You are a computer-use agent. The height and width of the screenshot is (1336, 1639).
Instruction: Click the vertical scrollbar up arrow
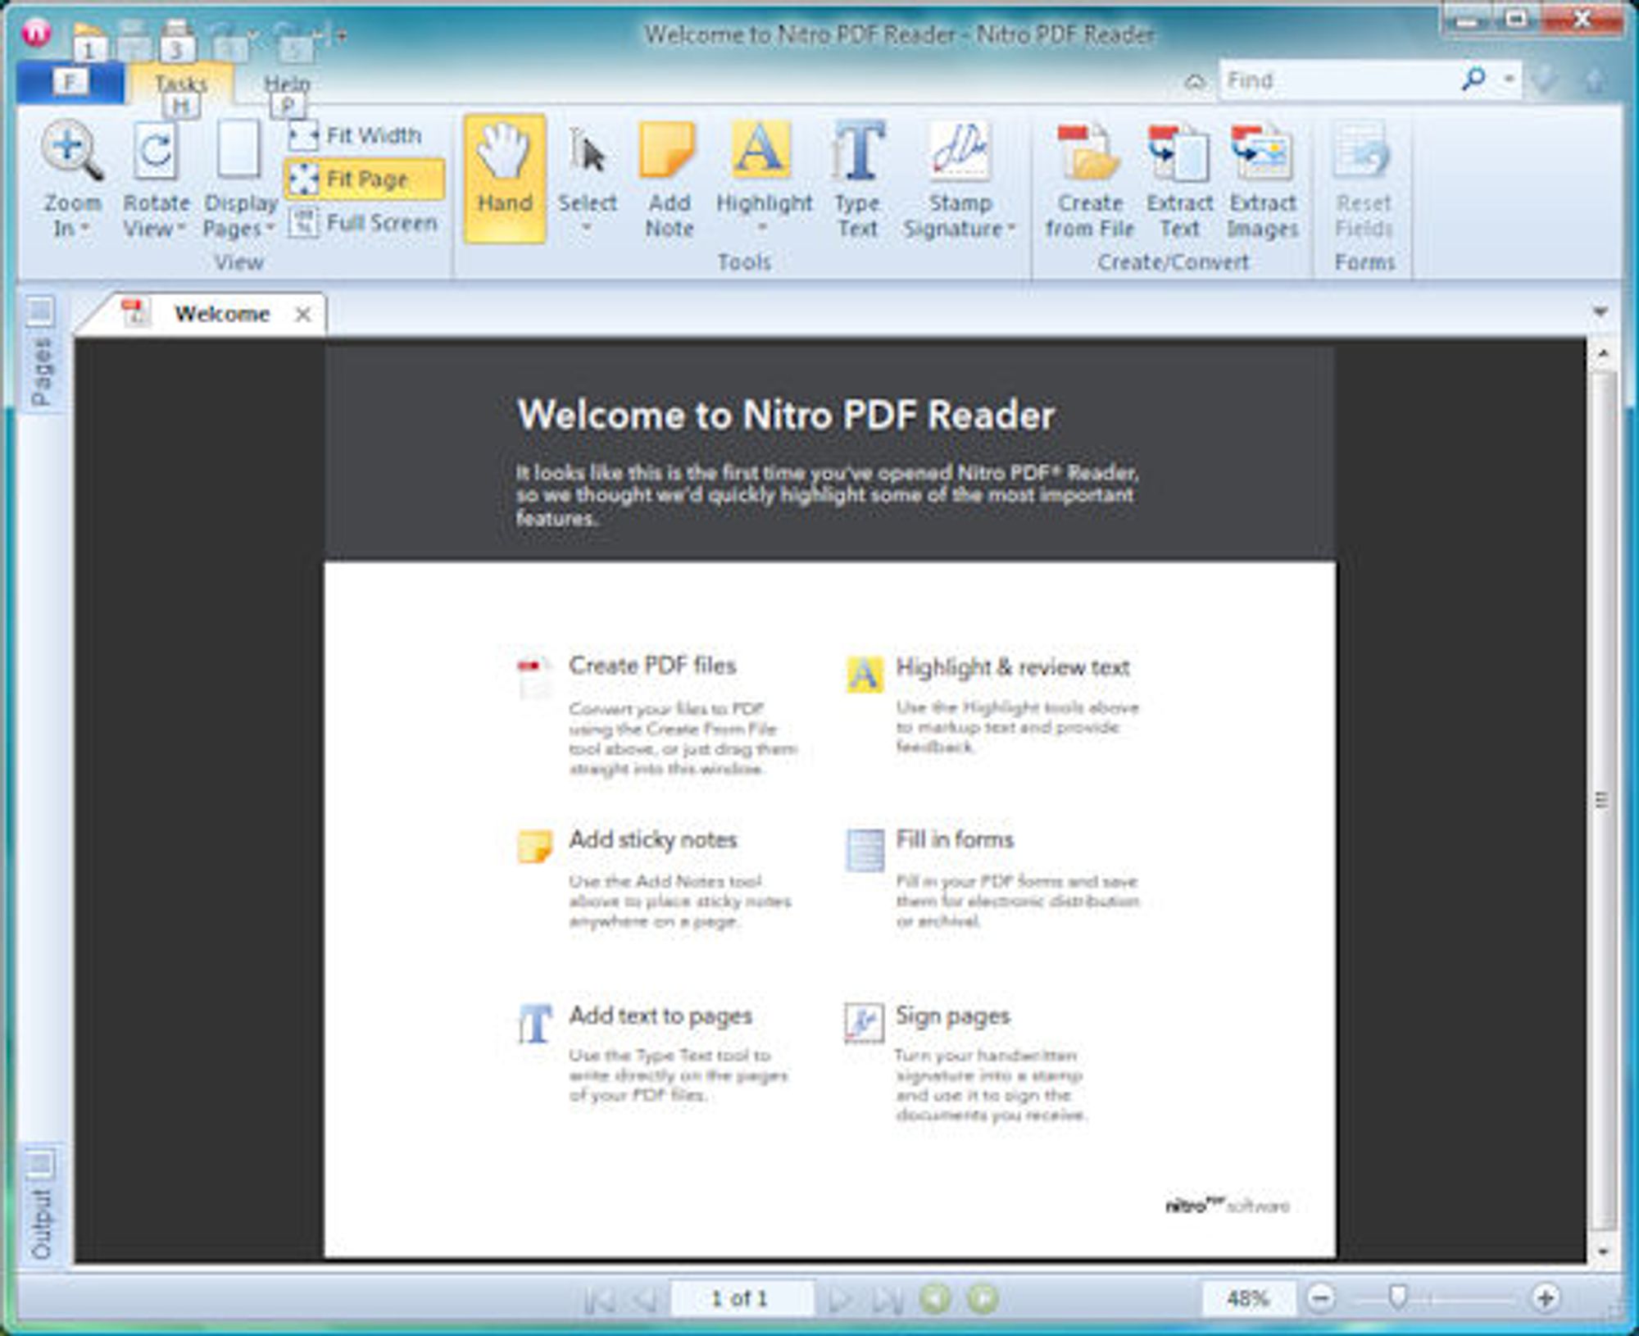(1603, 353)
